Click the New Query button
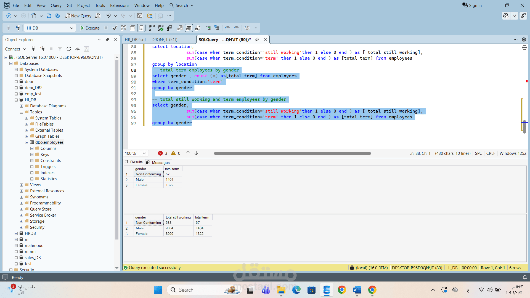530x298 pixels. [78, 16]
